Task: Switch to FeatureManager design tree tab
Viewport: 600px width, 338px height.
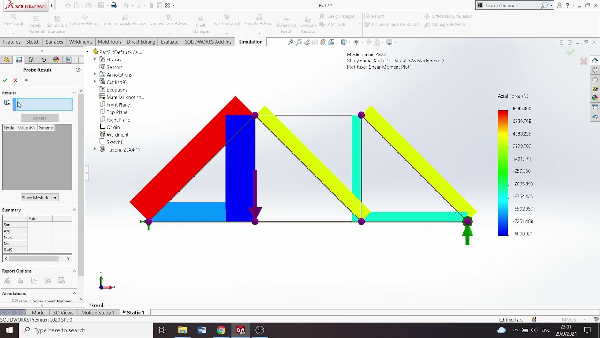Action: (7, 60)
